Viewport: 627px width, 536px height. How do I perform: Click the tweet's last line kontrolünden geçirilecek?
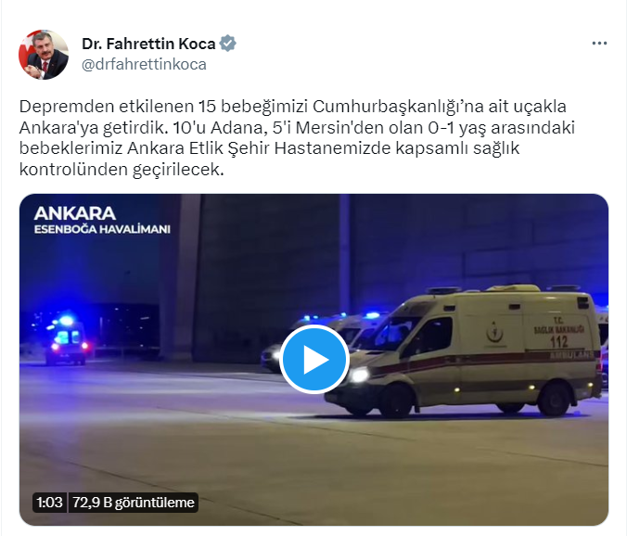pos(122,170)
